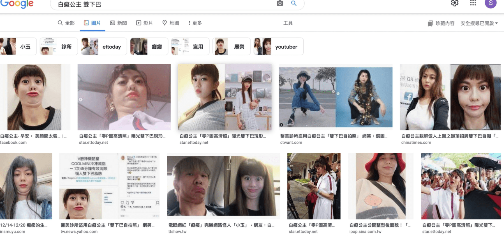Expand the 更多 menu
Screen dimensions: 504x236
[195, 23]
